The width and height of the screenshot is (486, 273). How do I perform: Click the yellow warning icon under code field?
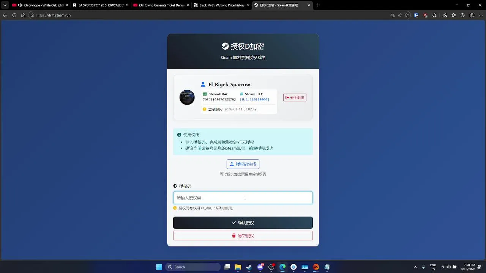(x=175, y=208)
